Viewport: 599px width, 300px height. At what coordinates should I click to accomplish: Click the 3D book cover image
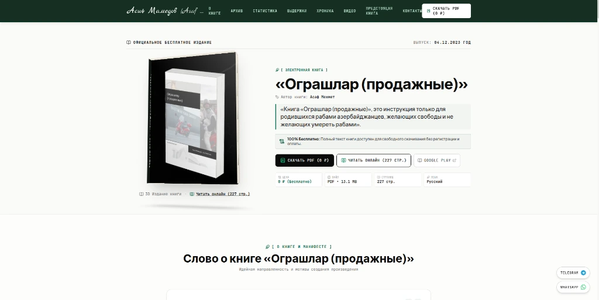click(x=193, y=118)
